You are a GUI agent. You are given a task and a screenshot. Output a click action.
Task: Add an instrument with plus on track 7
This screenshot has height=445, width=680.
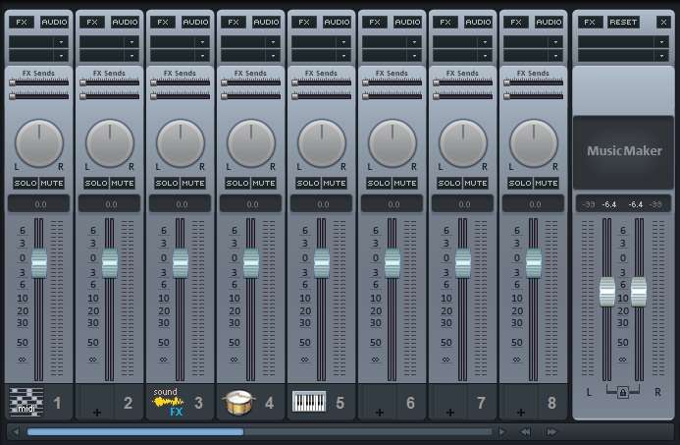[450, 413]
